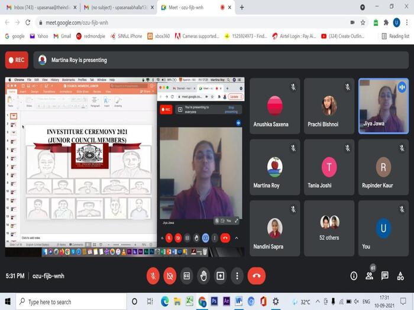Screen dimensions: 414x310
Task: Open meeting details info icon
Action: 354,276
